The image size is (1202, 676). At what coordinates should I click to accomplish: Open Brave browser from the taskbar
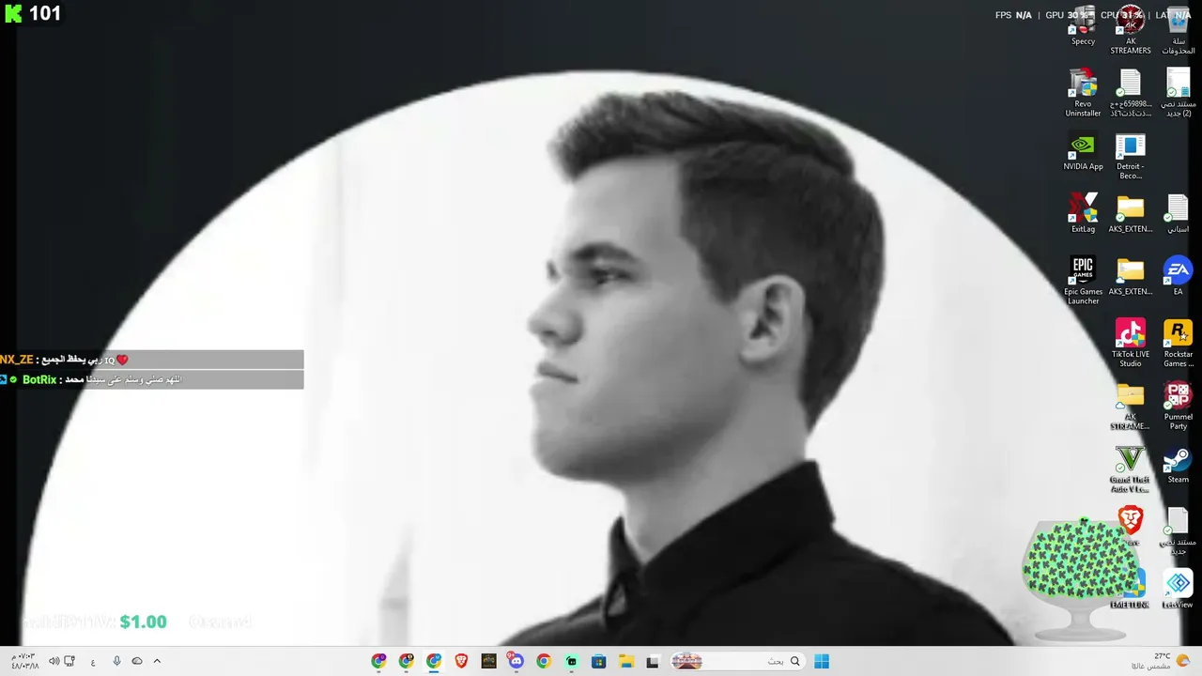click(x=461, y=661)
